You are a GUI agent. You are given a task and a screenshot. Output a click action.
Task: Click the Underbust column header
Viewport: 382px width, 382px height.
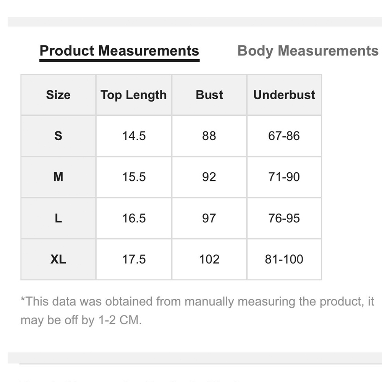click(284, 95)
